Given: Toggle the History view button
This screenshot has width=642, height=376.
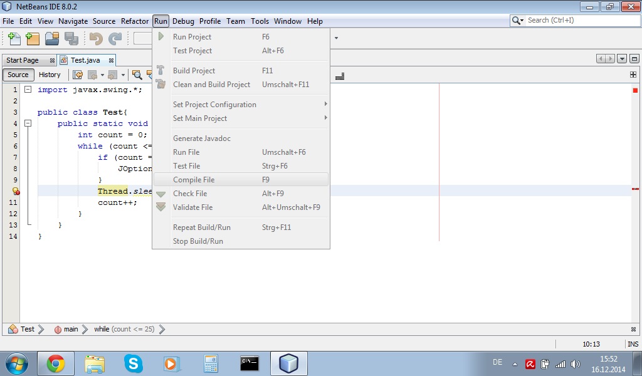Looking at the screenshot, I should 50,75.
